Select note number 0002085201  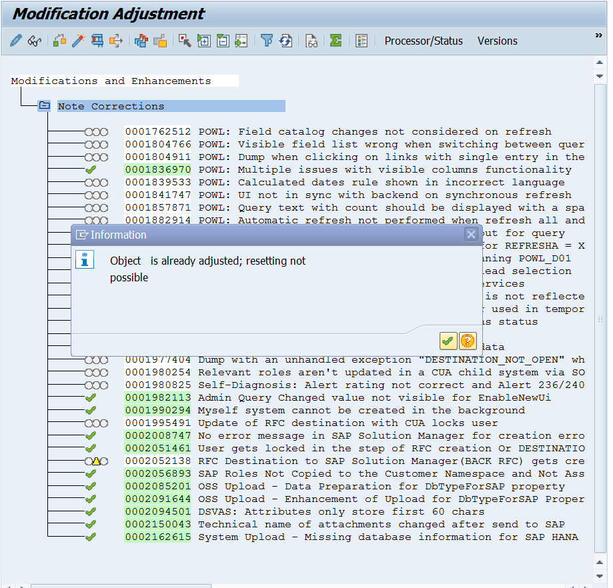point(158,487)
